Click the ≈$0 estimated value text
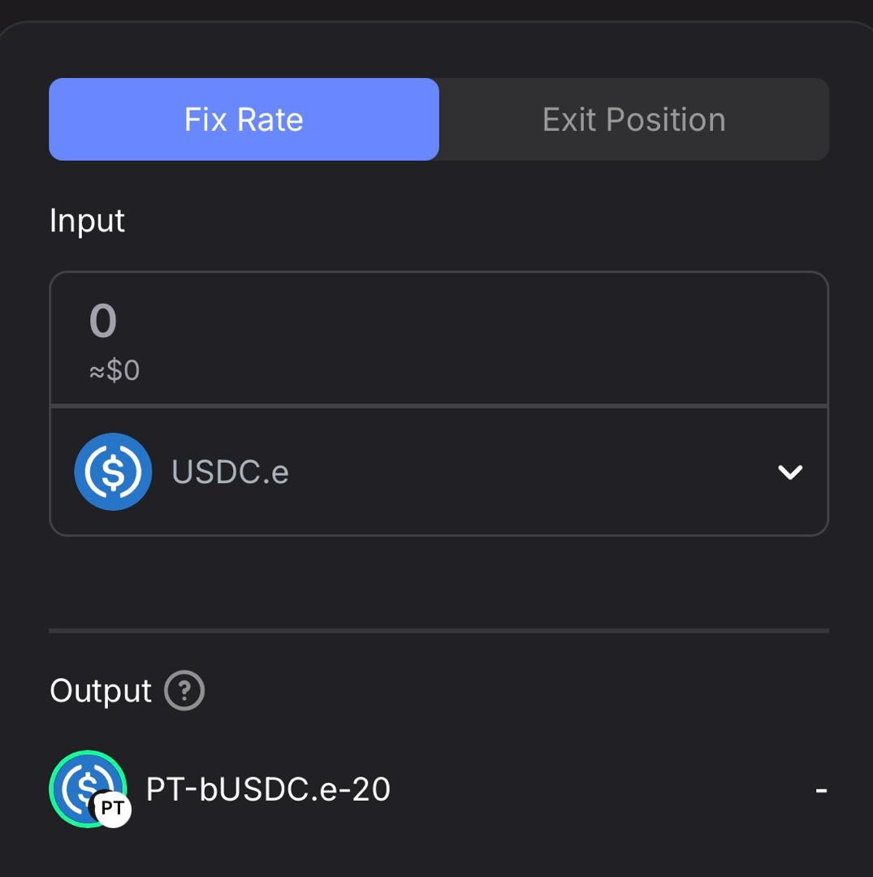The height and width of the screenshot is (877, 873). pyautogui.click(x=115, y=371)
